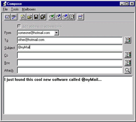Click the last toolbar window icon

pos(81,17)
